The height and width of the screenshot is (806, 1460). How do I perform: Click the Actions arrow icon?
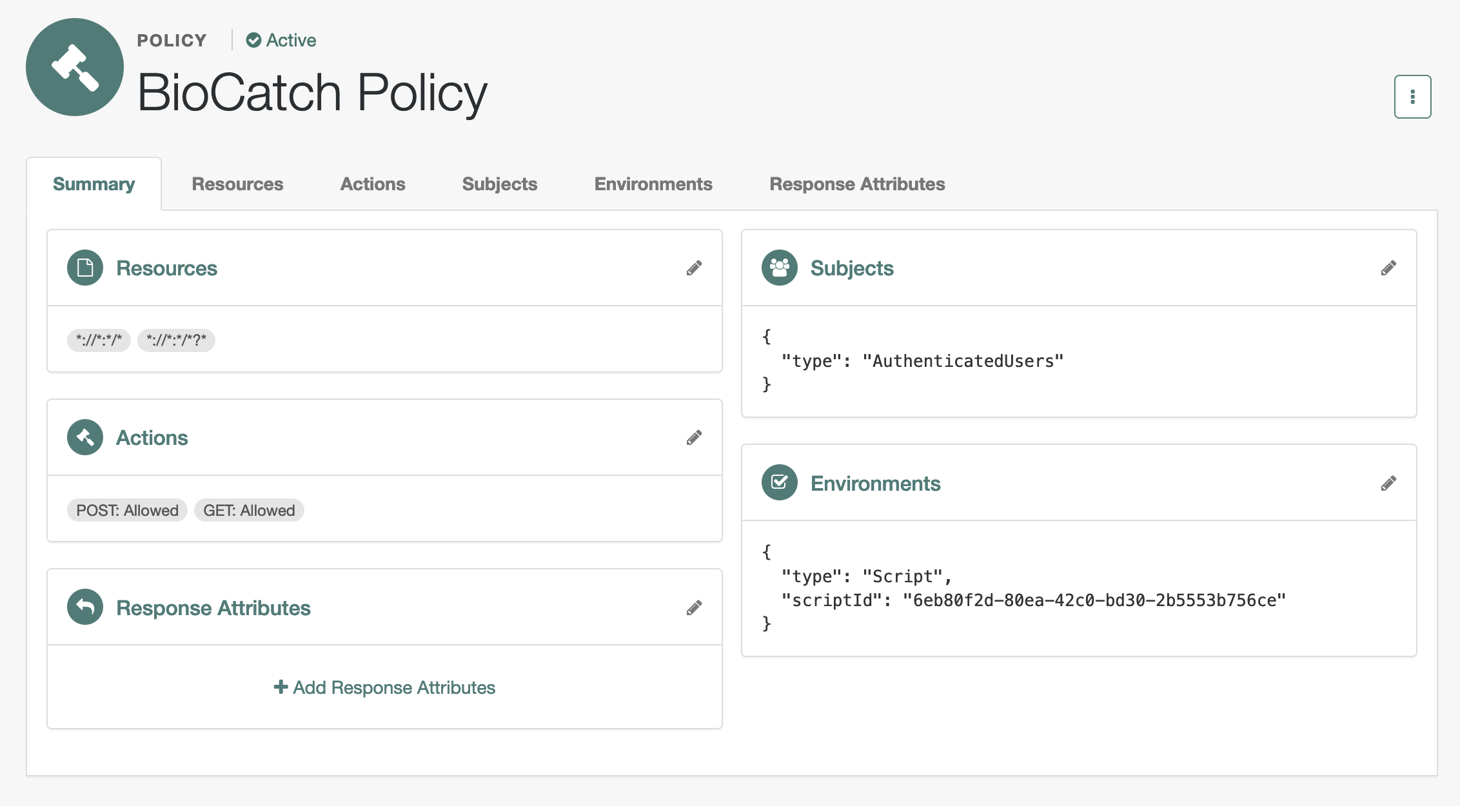86,438
